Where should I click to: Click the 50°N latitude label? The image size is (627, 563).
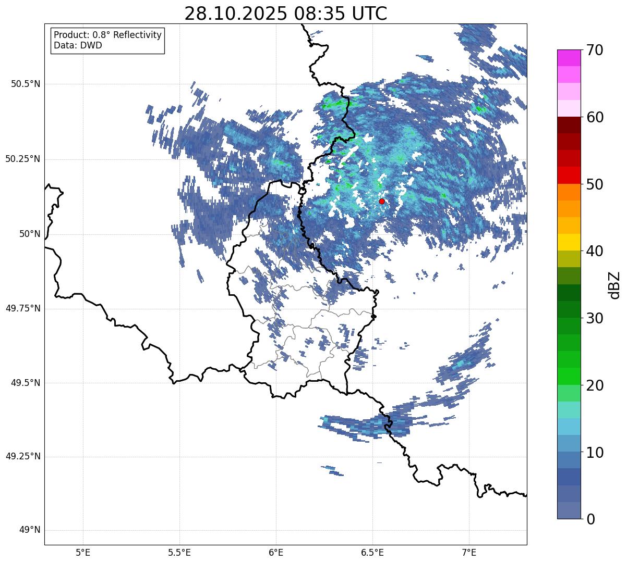coord(30,234)
